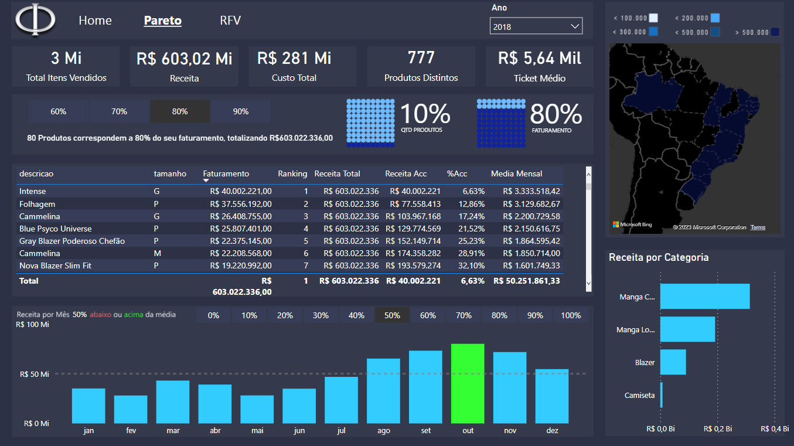The width and height of the screenshot is (794, 446).
Task: Sort the table by Ranking column header
Action: (x=292, y=173)
